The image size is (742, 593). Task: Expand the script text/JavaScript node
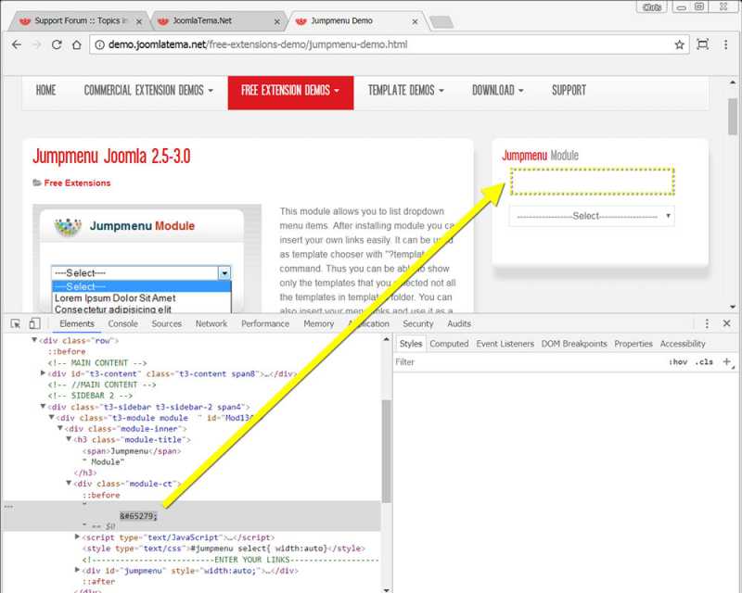click(x=77, y=536)
